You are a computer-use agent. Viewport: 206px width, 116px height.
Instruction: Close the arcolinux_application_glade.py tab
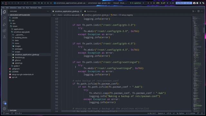pyautogui.click(x=81, y=11)
